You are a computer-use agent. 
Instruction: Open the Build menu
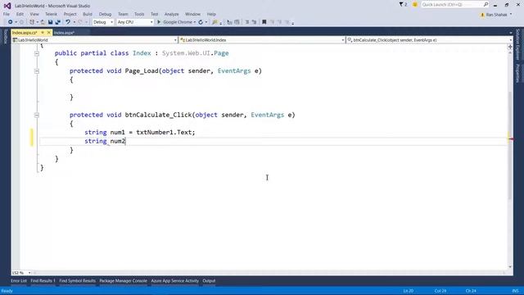(88, 14)
